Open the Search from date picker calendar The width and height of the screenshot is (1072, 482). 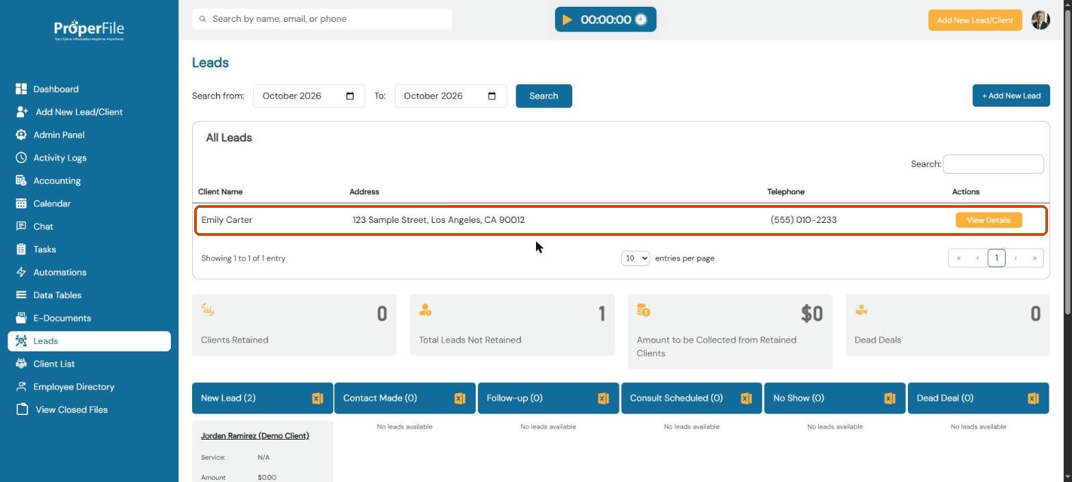(x=350, y=96)
